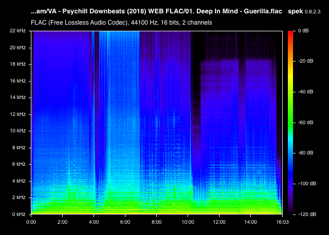Click the 18 kHz frequency axis label
Image resolution: width=329 pixels, height=235 pixels.
point(17,64)
